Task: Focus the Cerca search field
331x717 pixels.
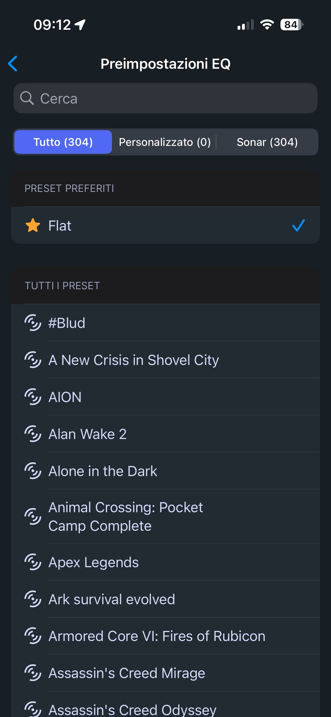Action: tap(174, 98)
